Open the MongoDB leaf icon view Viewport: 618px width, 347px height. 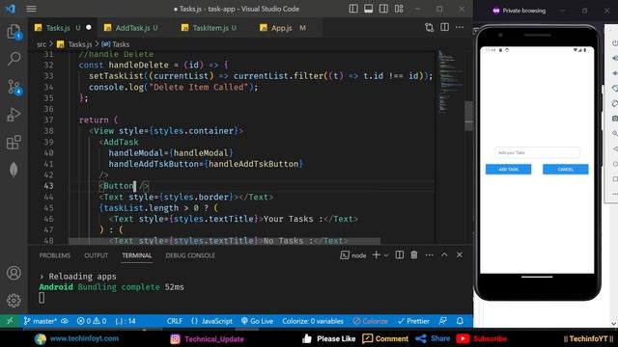14,170
